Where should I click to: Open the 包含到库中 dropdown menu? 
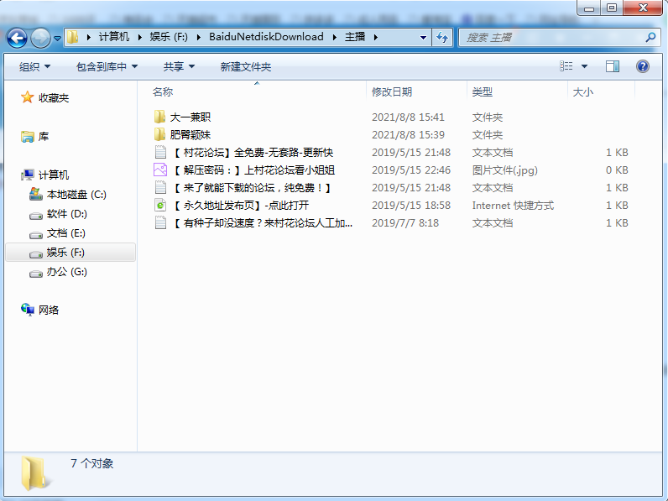(107, 66)
